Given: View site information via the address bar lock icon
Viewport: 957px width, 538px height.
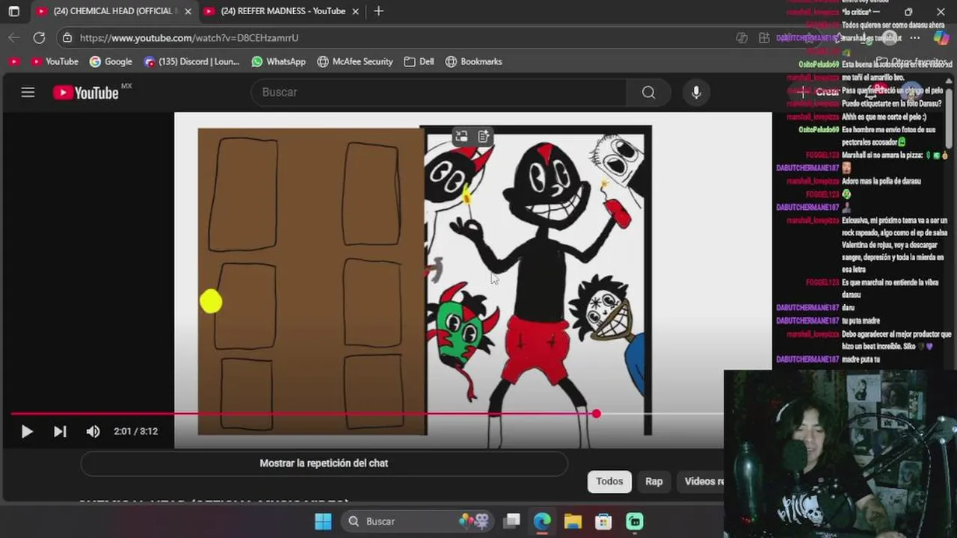Looking at the screenshot, I should click(67, 37).
